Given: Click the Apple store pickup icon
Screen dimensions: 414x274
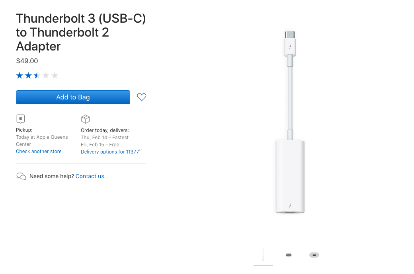Looking at the screenshot, I should [x=21, y=119].
